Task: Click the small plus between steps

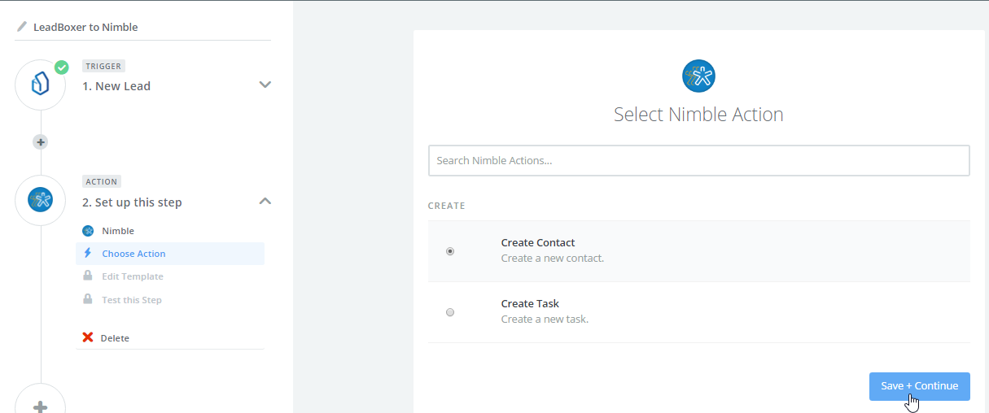Action: [40, 142]
